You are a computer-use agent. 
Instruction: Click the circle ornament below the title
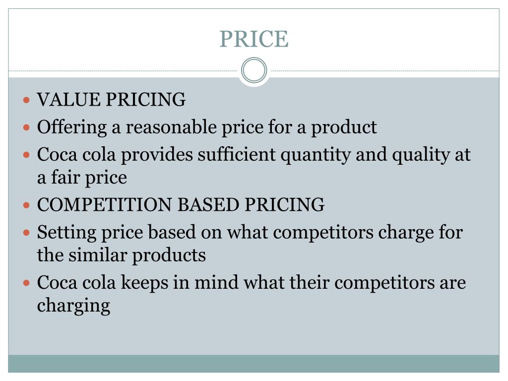[x=254, y=70]
